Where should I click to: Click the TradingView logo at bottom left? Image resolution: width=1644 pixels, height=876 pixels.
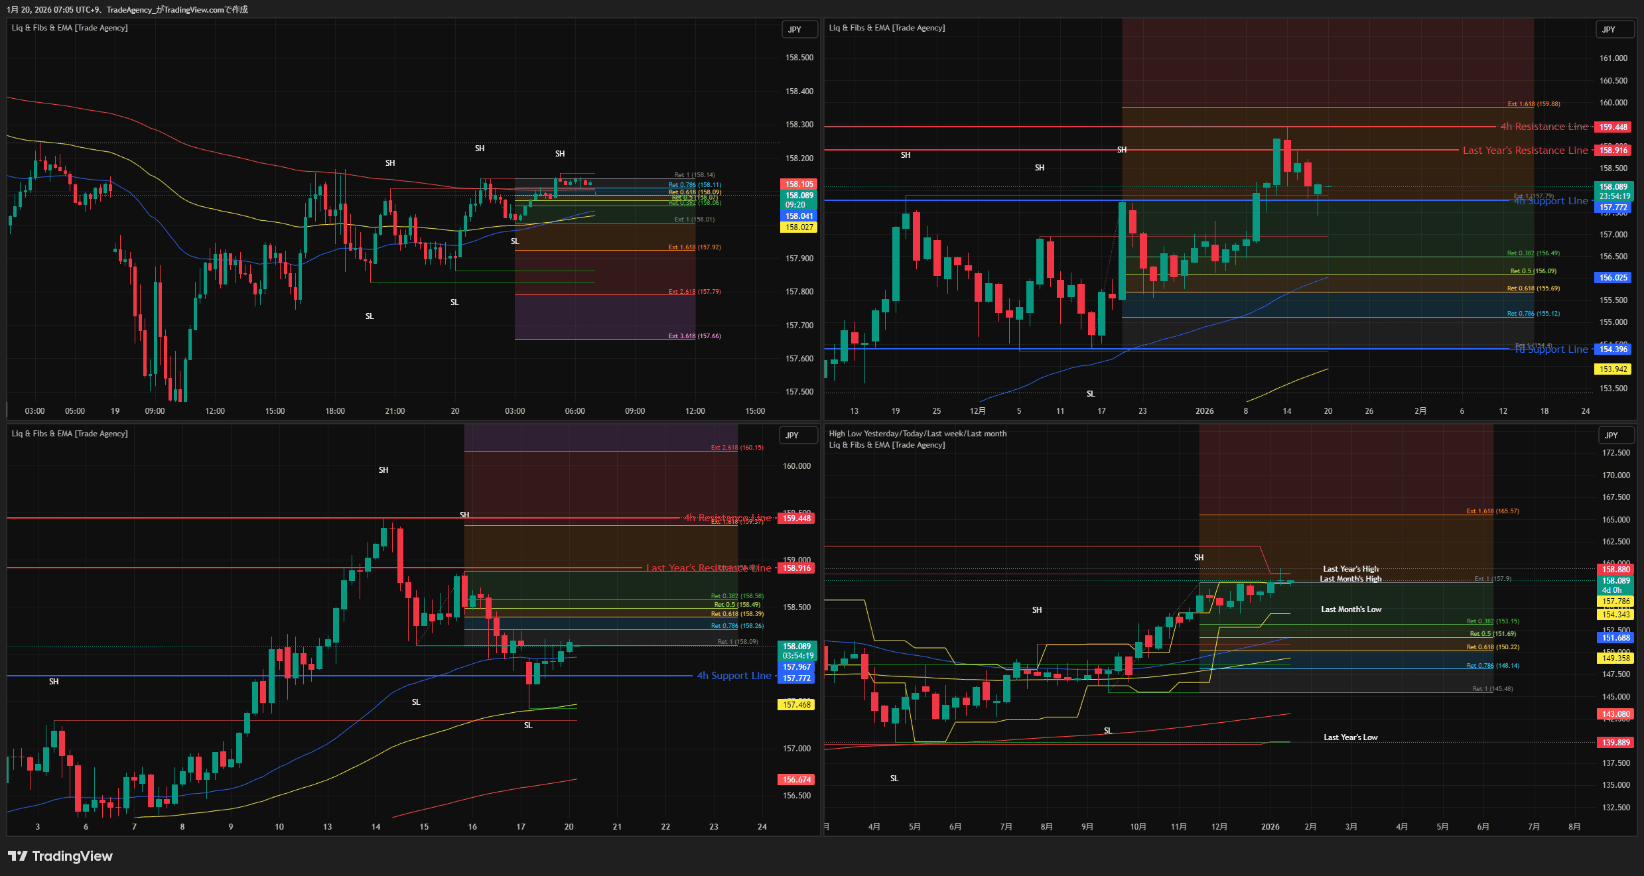(x=60, y=856)
